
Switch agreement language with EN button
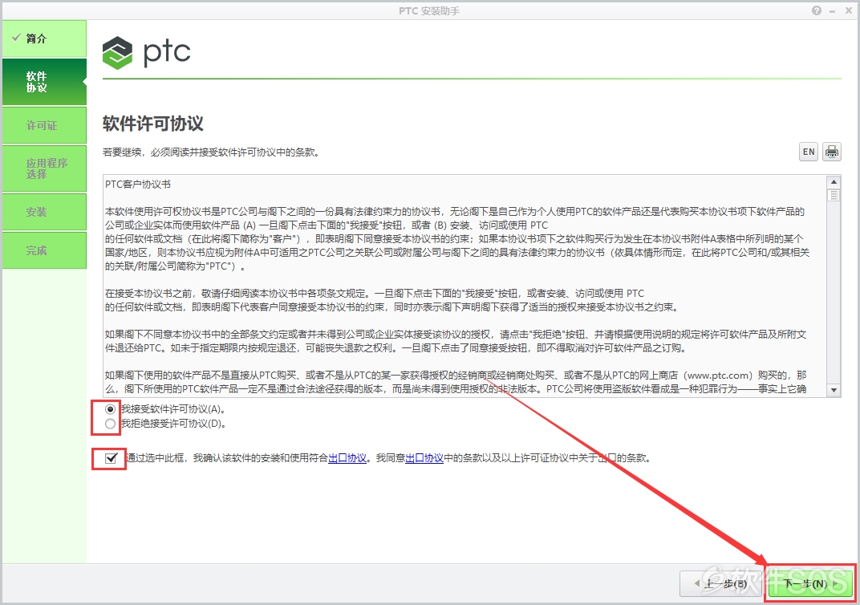point(809,152)
